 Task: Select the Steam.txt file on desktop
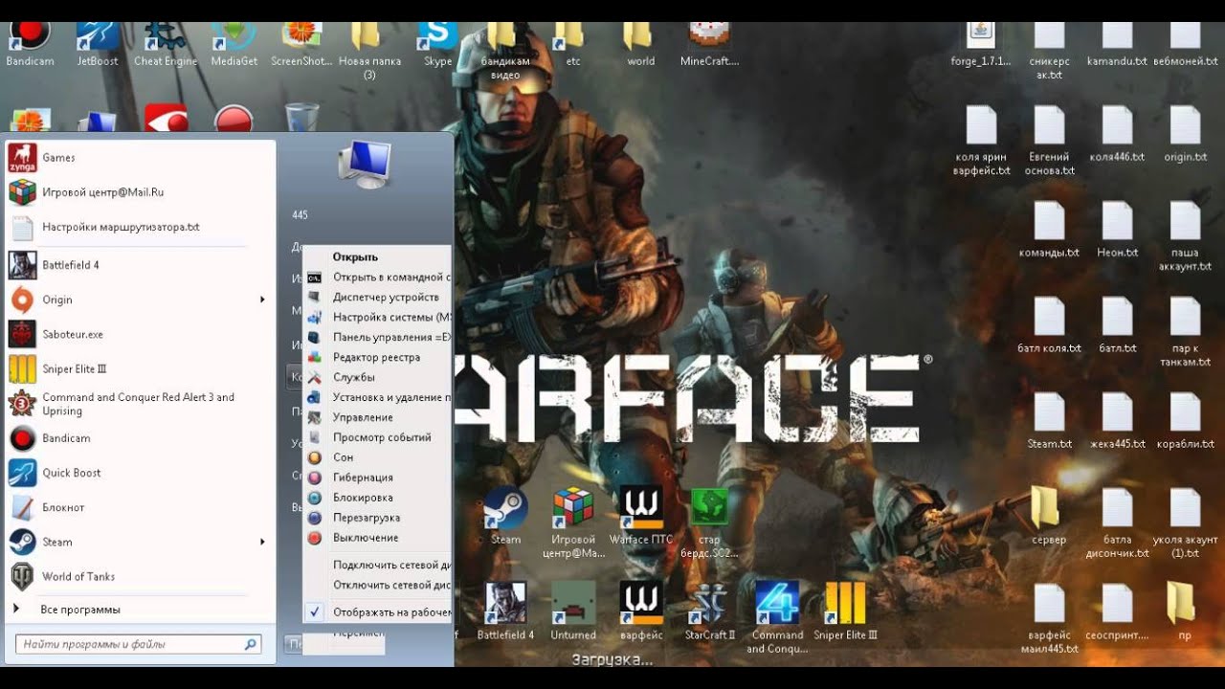click(x=1049, y=421)
